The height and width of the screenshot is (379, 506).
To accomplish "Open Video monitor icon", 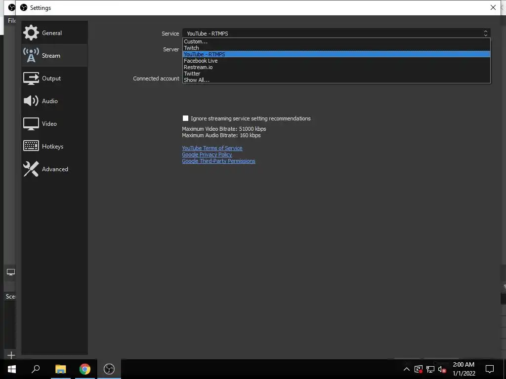I will (31, 124).
